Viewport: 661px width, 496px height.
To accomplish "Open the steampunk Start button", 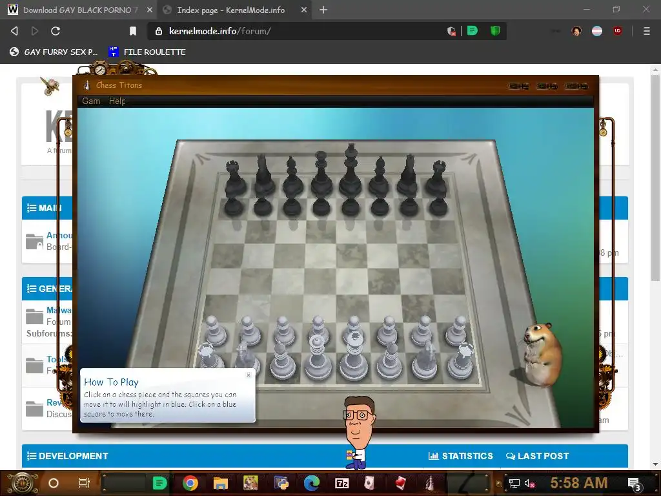I will click(22, 483).
